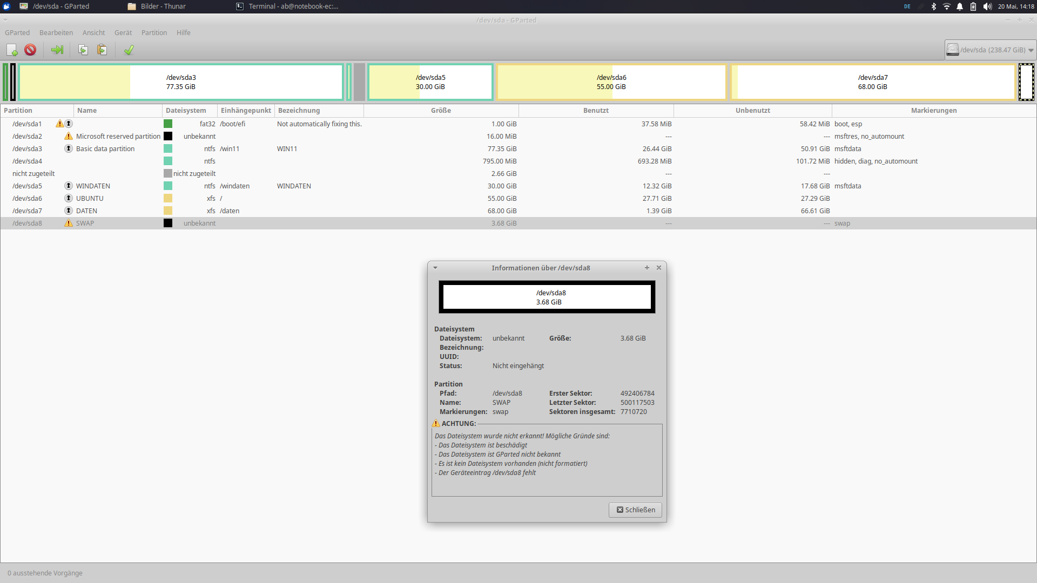The width and height of the screenshot is (1037, 583).
Task: Sort by Größe column header
Action: [x=441, y=111]
